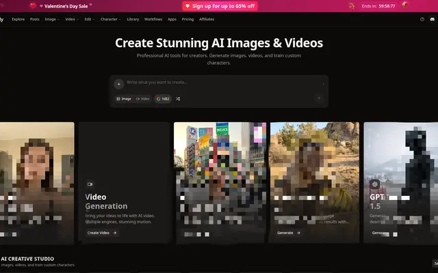Image resolution: width=438 pixels, height=273 pixels.
Task: Expand the Image dropdown menu
Action: point(52,19)
